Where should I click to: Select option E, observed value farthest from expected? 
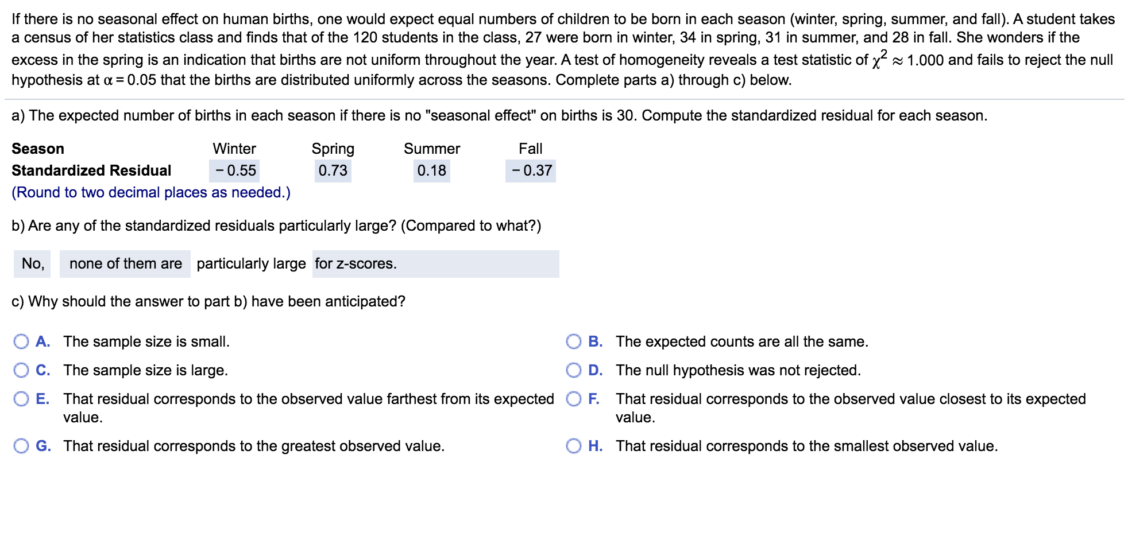(x=21, y=399)
